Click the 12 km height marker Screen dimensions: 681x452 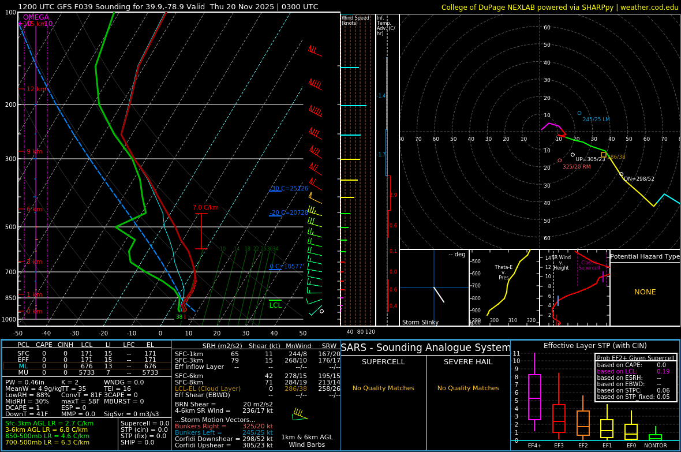click(x=36, y=89)
